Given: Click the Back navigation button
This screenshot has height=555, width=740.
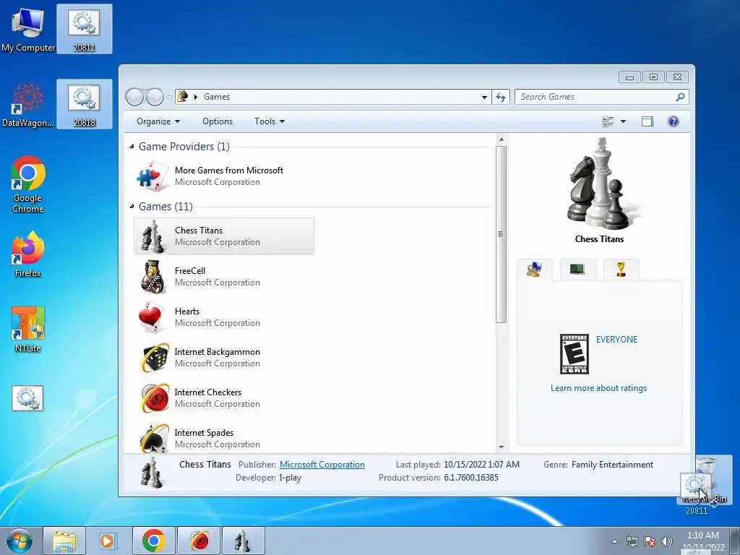Looking at the screenshot, I should click(135, 97).
